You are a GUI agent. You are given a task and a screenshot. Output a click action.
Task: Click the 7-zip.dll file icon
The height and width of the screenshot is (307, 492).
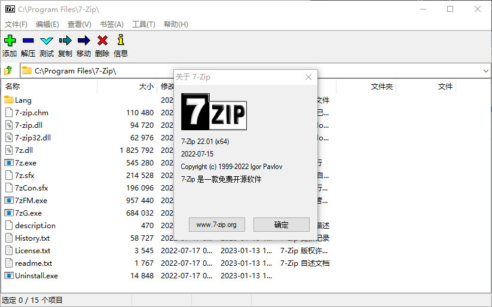coord(9,125)
